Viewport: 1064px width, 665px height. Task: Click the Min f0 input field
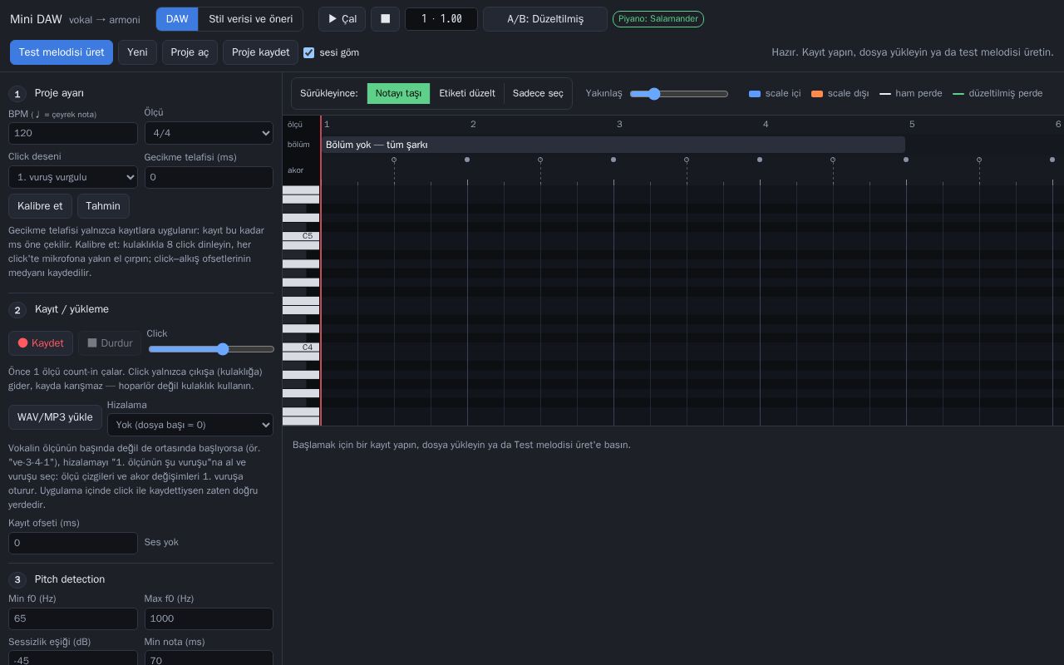point(73,619)
